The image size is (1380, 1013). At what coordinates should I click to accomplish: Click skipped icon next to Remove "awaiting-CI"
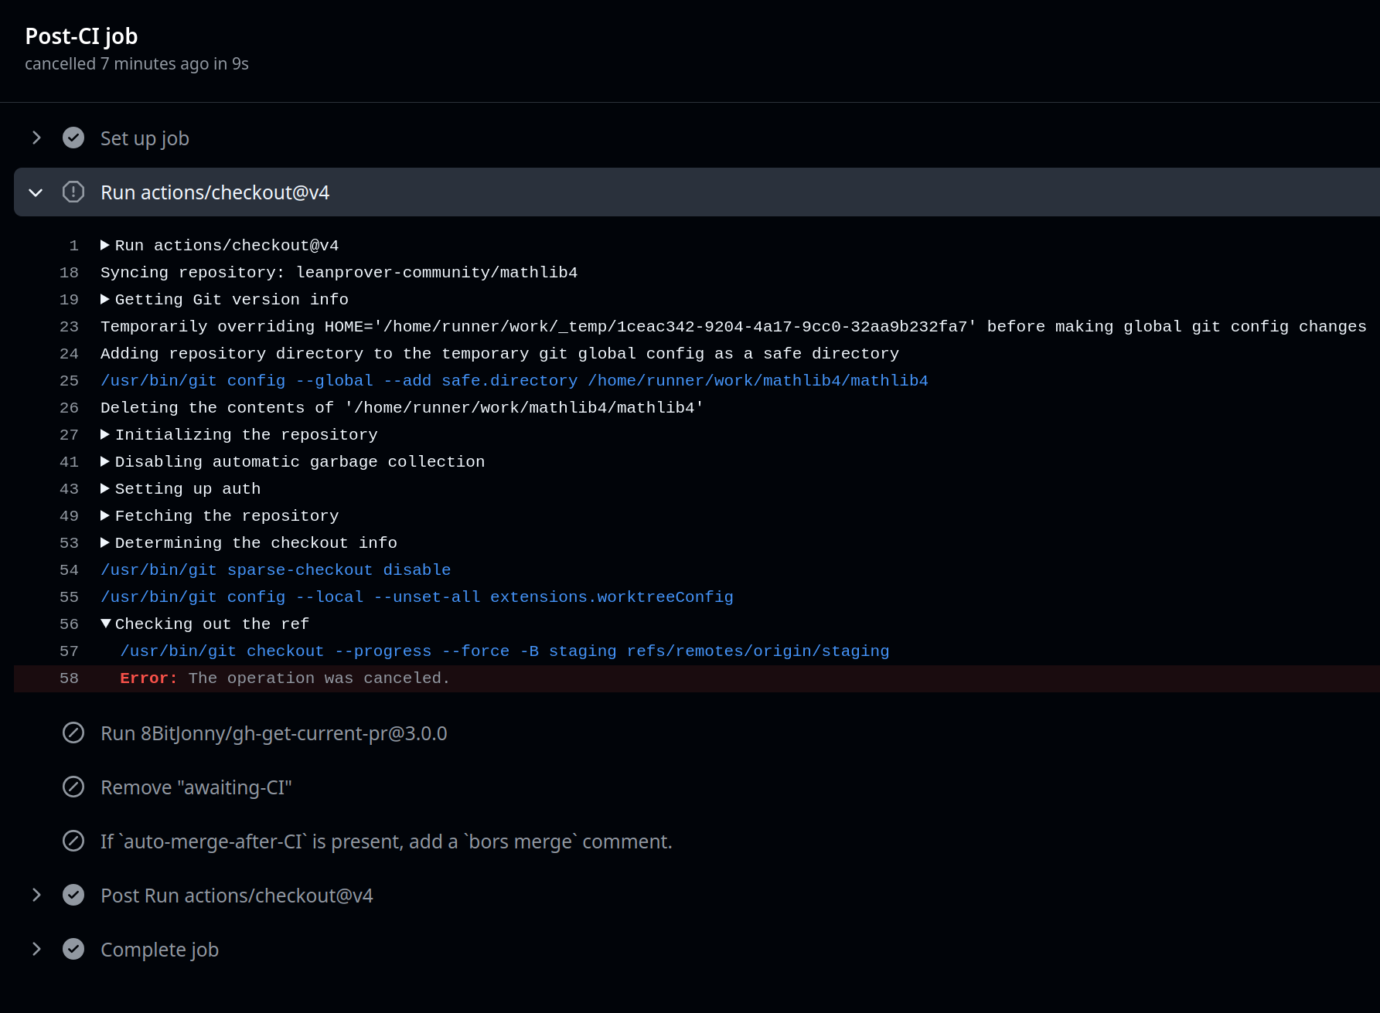73,787
